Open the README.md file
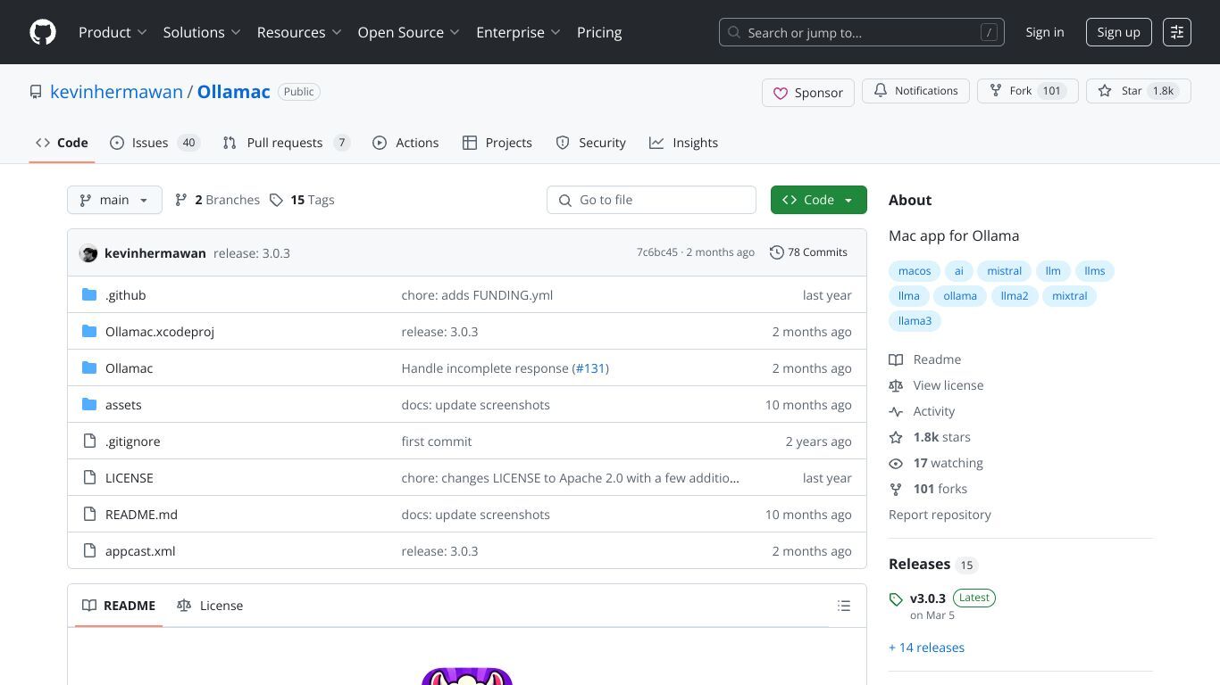The image size is (1220, 685). [141, 515]
